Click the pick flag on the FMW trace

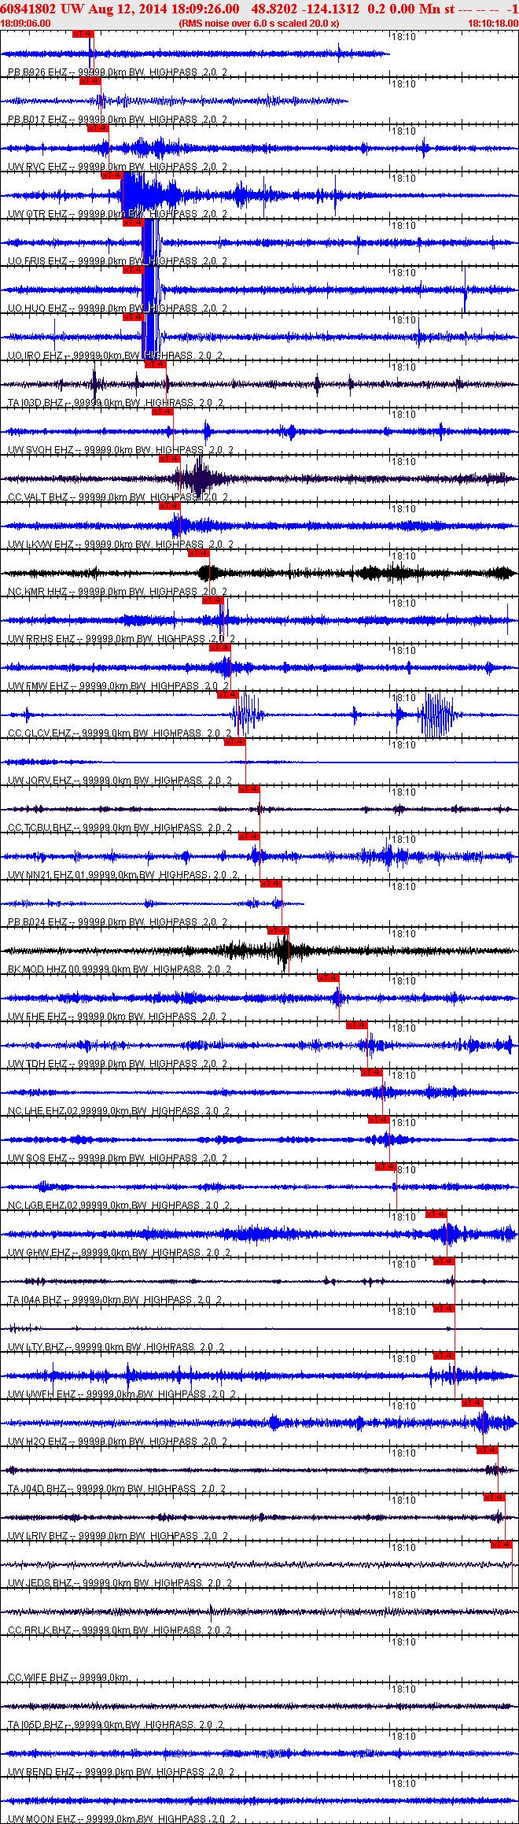220,648
